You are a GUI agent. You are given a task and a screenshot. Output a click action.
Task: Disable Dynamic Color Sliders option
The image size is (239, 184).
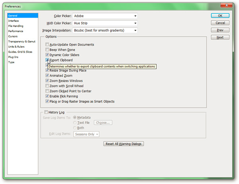47,55
